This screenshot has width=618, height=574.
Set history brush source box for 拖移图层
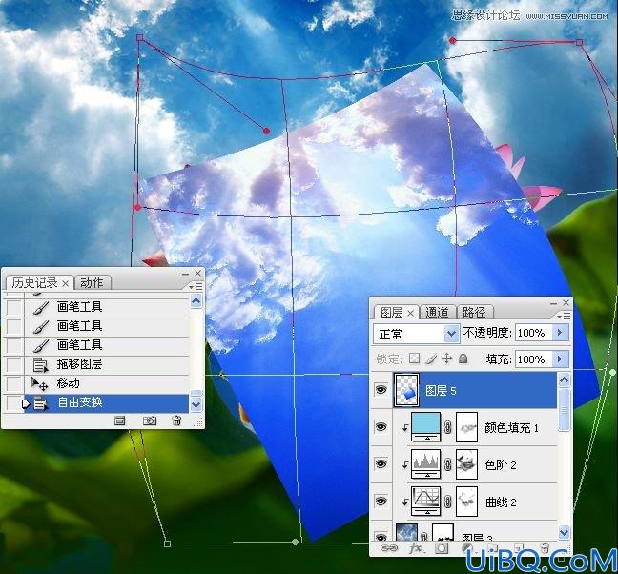tap(14, 364)
